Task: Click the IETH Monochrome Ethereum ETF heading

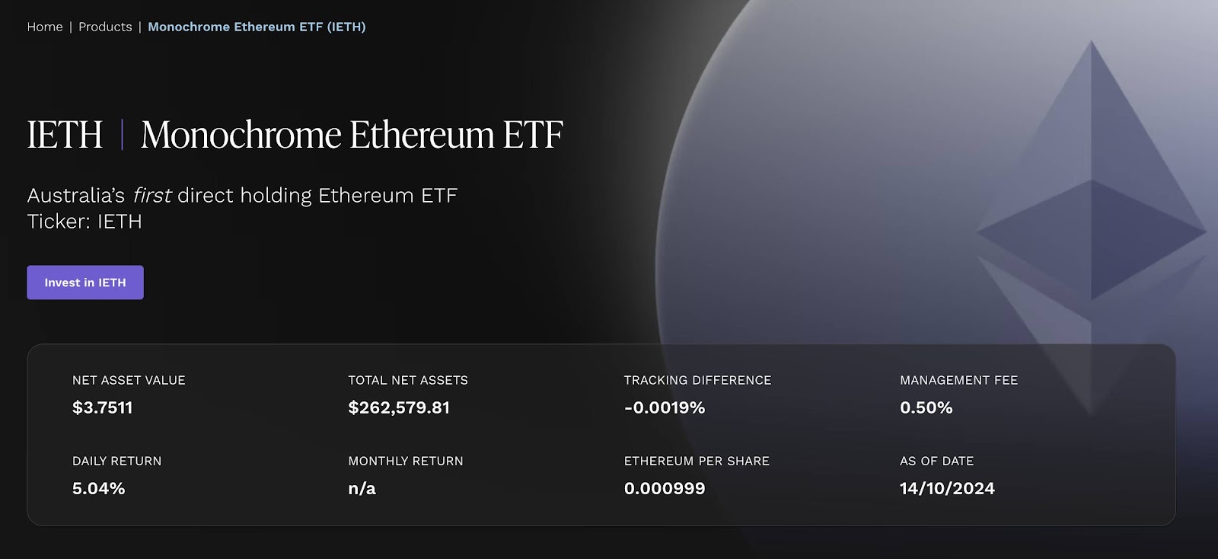Action: 295,134
